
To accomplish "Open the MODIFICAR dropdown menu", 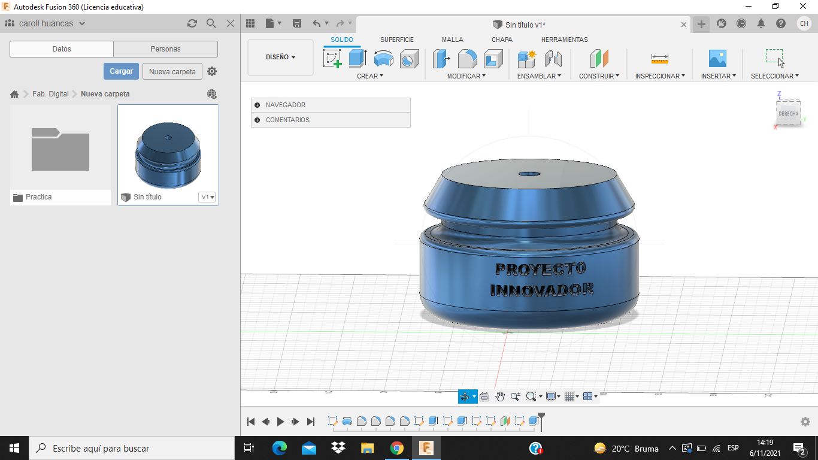I will point(466,76).
